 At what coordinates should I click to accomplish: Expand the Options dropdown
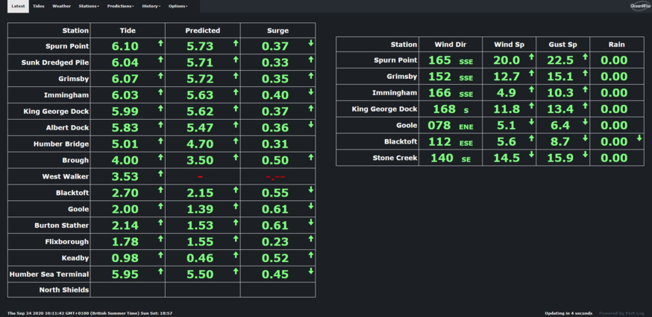click(x=178, y=6)
